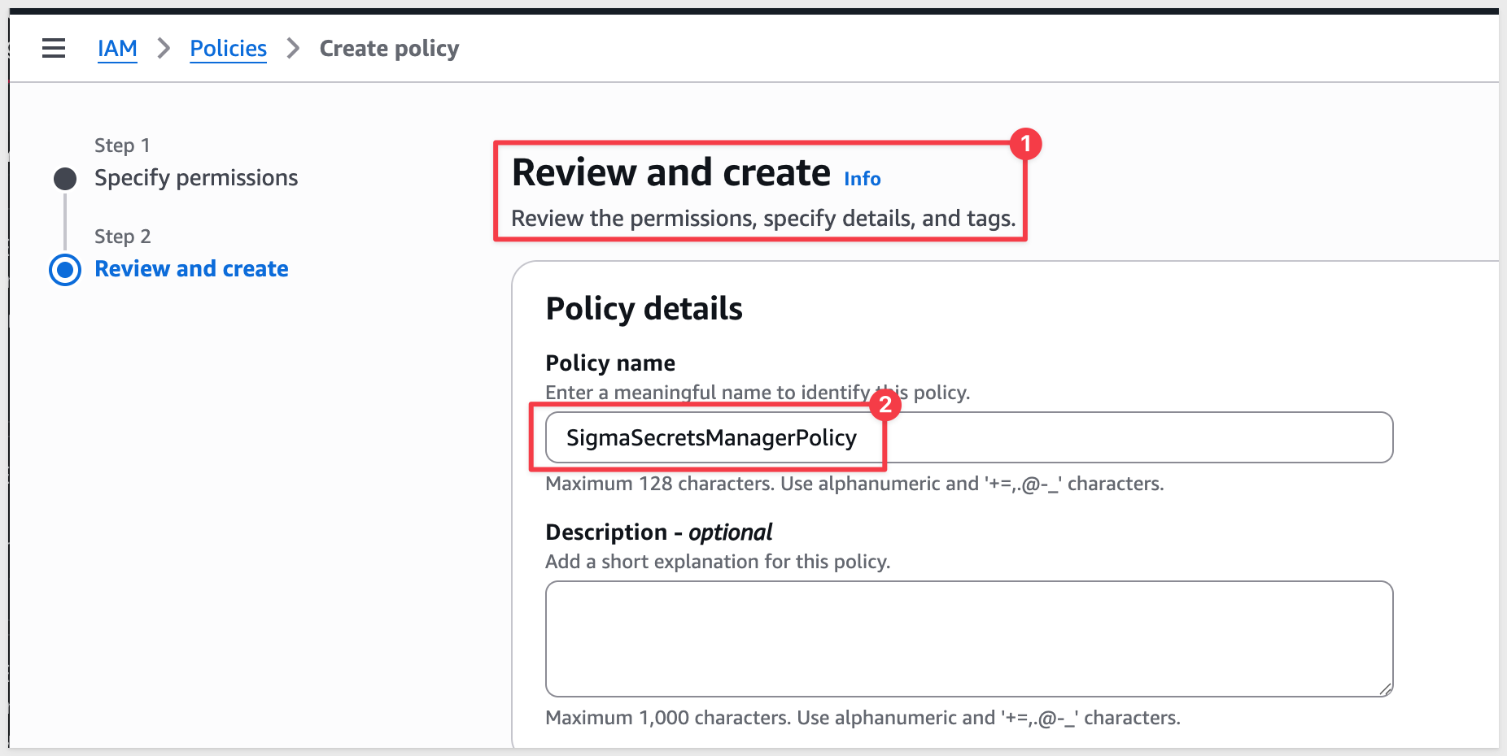The width and height of the screenshot is (1507, 756).
Task: Click the Policy name label
Action: (610, 363)
